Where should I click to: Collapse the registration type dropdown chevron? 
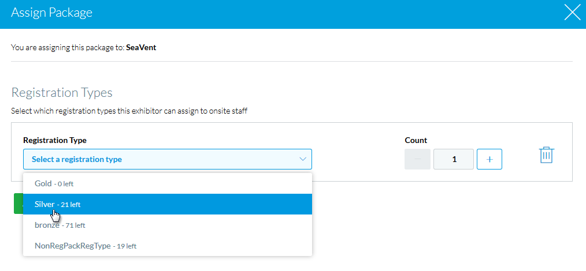[302, 159]
